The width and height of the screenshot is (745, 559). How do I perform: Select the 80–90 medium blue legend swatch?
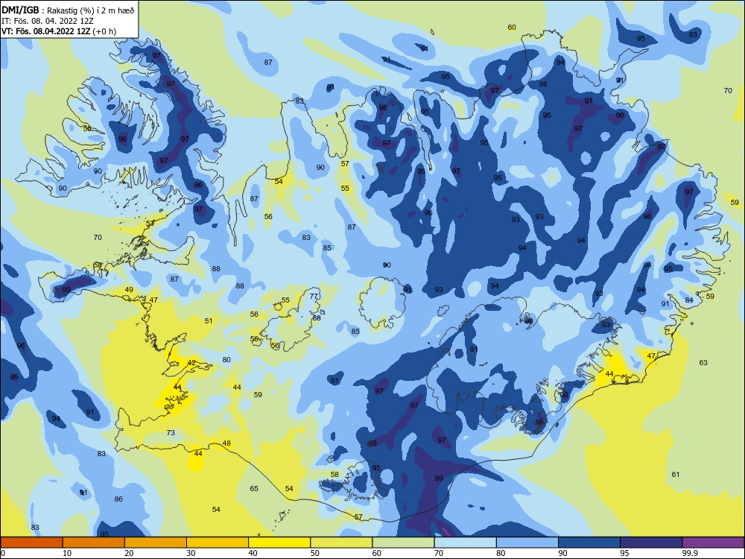tap(527, 543)
